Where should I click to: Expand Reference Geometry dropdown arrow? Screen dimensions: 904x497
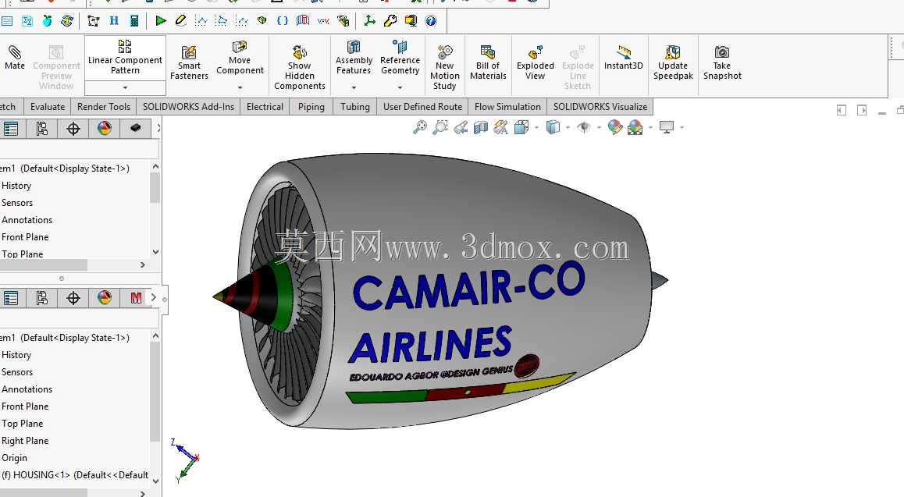(400, 87)
